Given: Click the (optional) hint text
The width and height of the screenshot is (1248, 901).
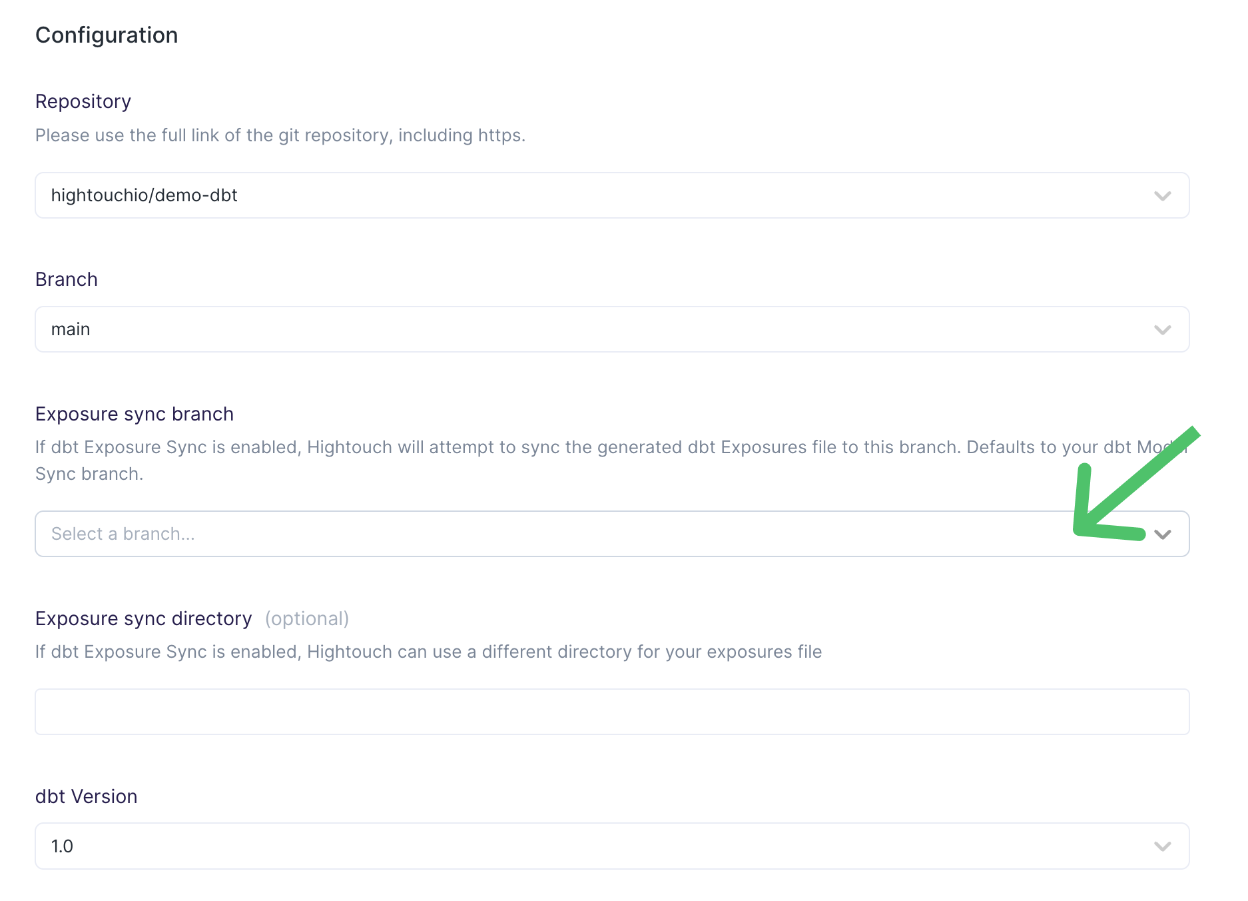Looking at the screenshot, I should pos(307,618).
